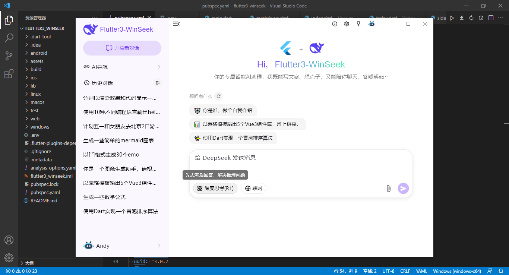Image resolution: width=509 pixels, height=275 pixels.
Task: Change CRLF line ending in status bar
Action: click(x=405, y=271)
